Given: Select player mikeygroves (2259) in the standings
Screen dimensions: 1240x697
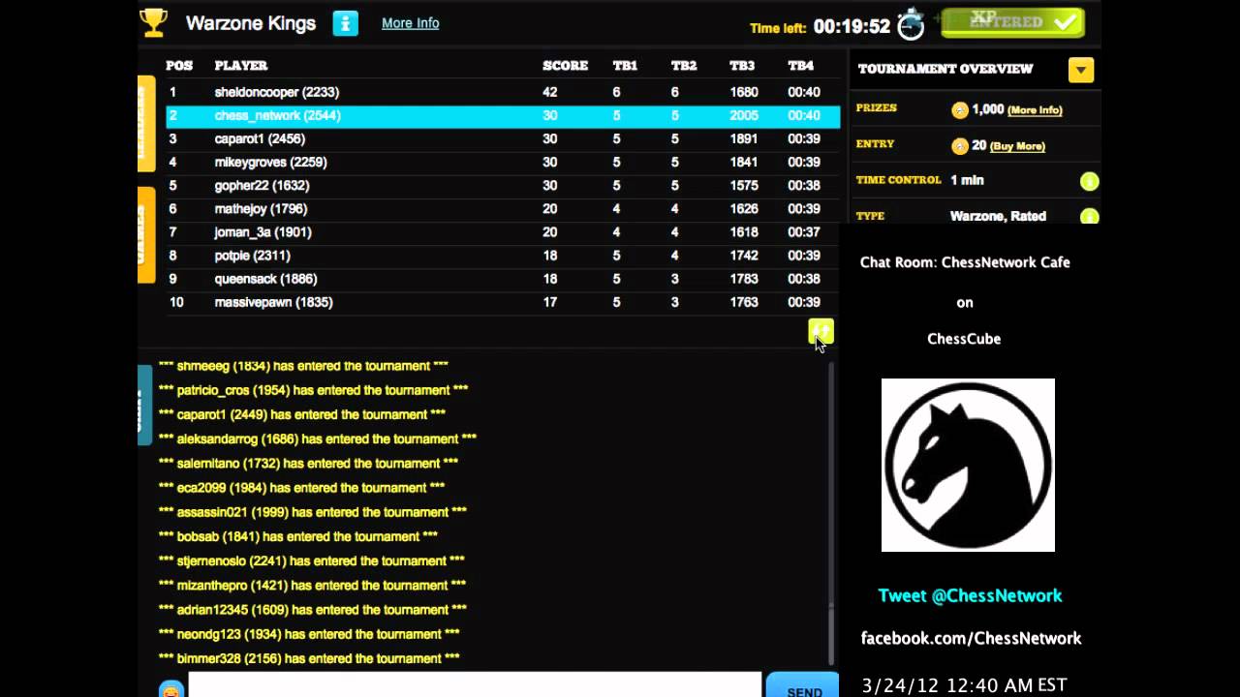Looking at the screenshot, I should [503, 163].
